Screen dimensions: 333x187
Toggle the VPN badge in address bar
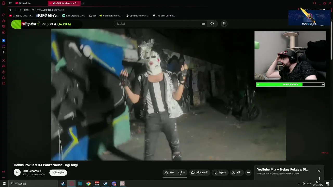click(x=27, y=10)
